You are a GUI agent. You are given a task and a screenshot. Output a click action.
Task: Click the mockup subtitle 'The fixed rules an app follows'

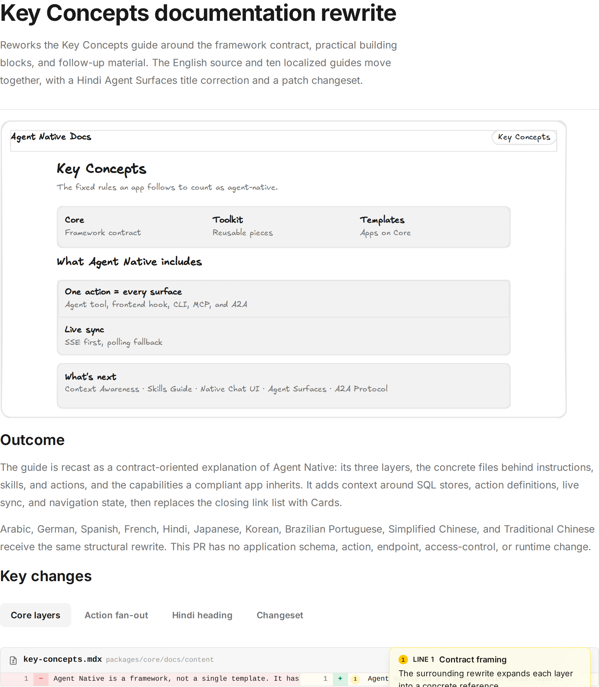coord(167,188)
